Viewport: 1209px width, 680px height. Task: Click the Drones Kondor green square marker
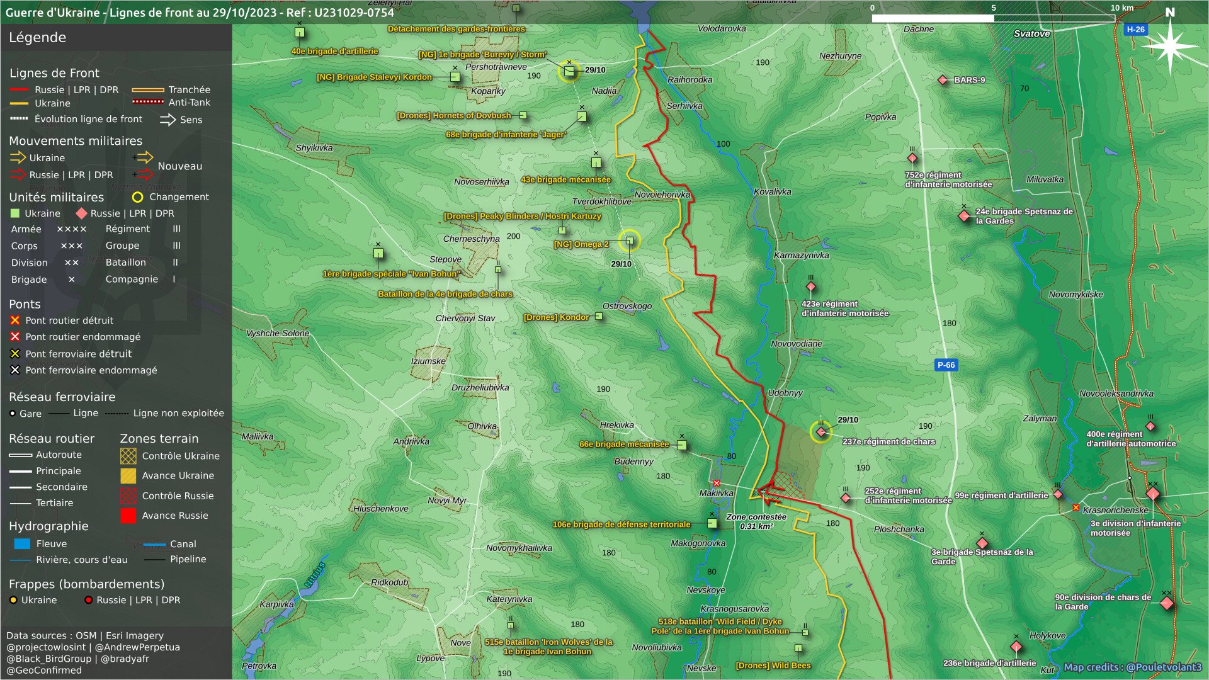point(599,316)
